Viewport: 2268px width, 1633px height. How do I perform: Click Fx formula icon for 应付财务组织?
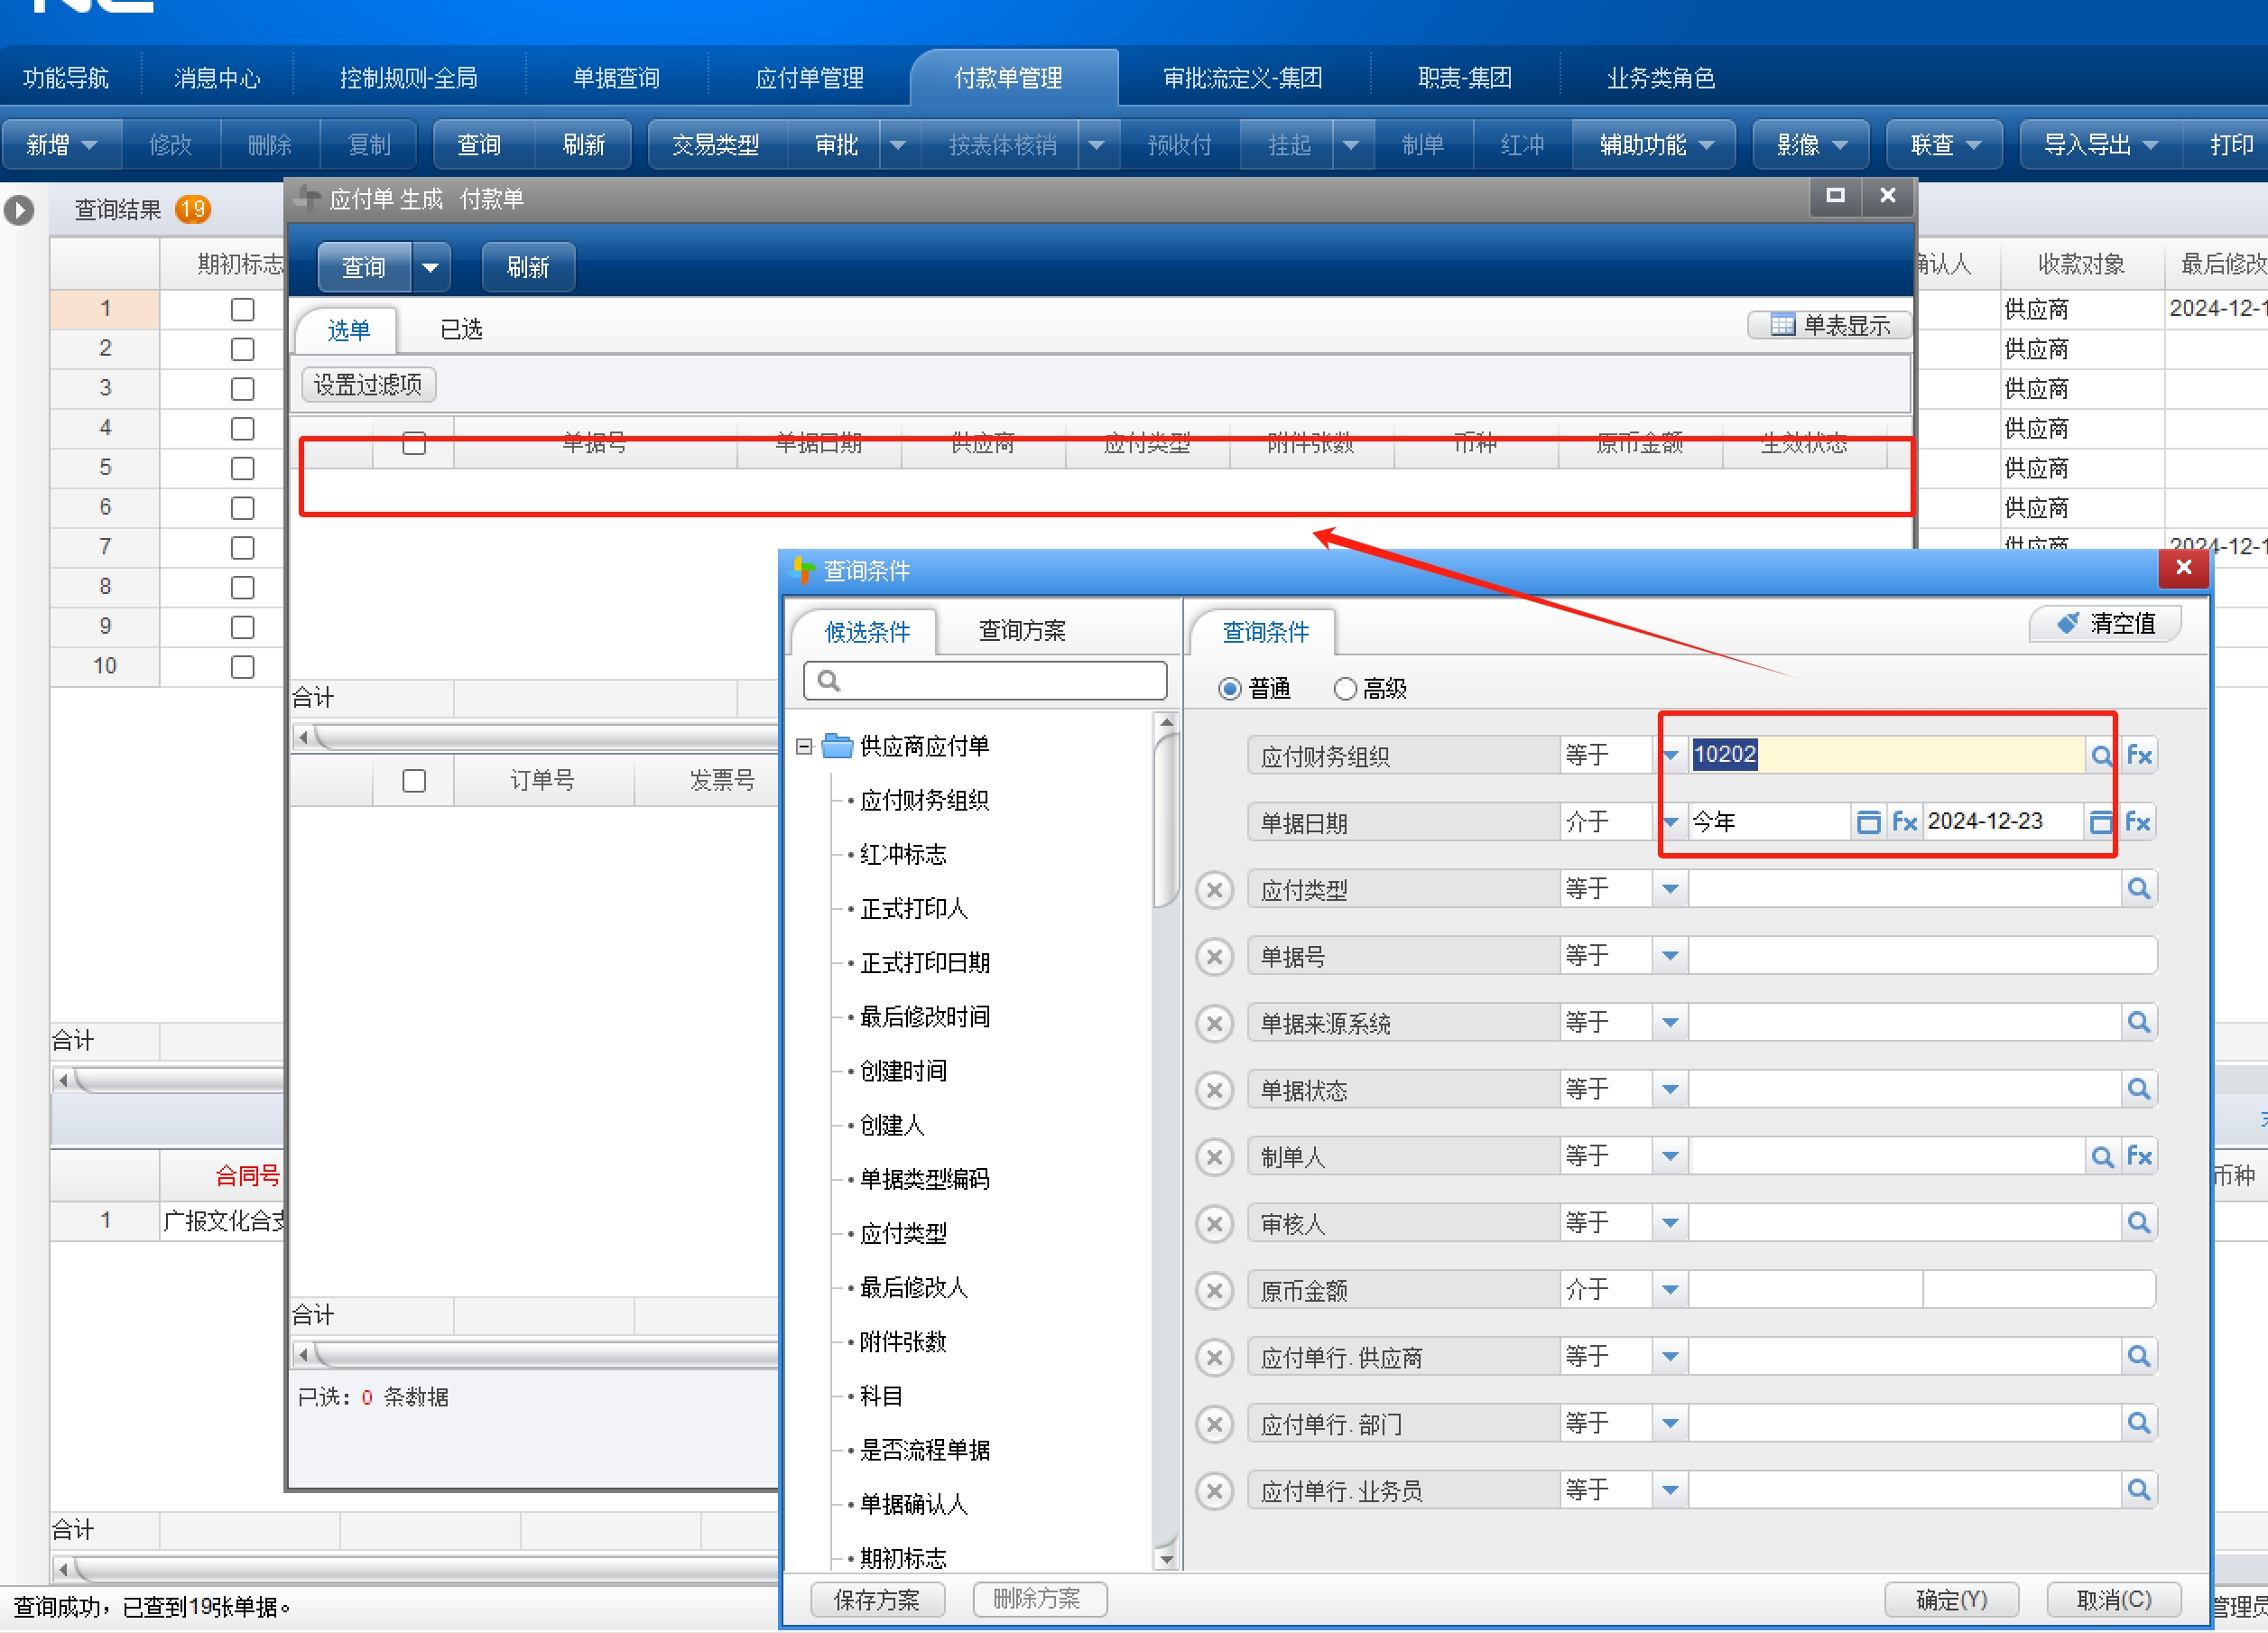(2139, 755)
